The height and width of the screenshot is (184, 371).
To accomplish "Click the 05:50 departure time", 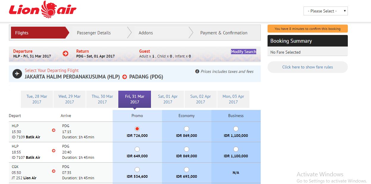I will point(16,173).
